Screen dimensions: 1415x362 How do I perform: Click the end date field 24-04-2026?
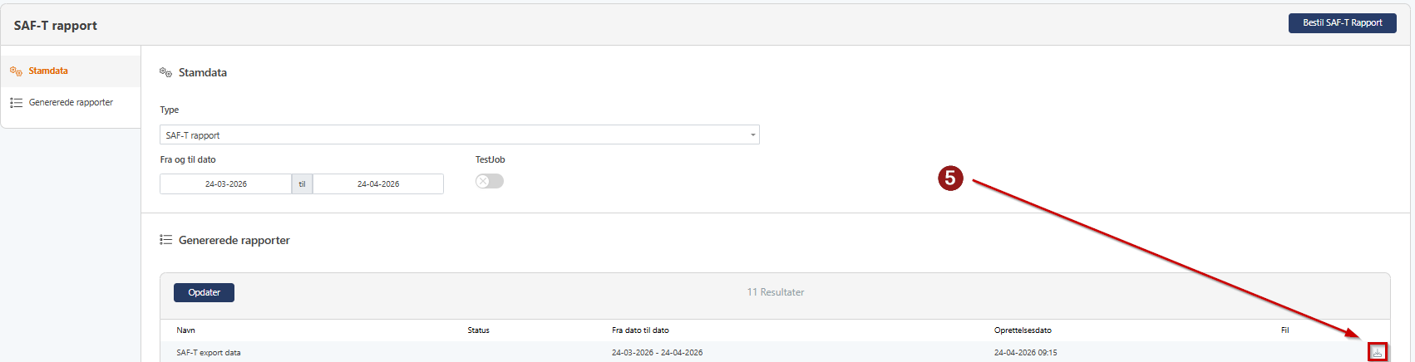378,183
